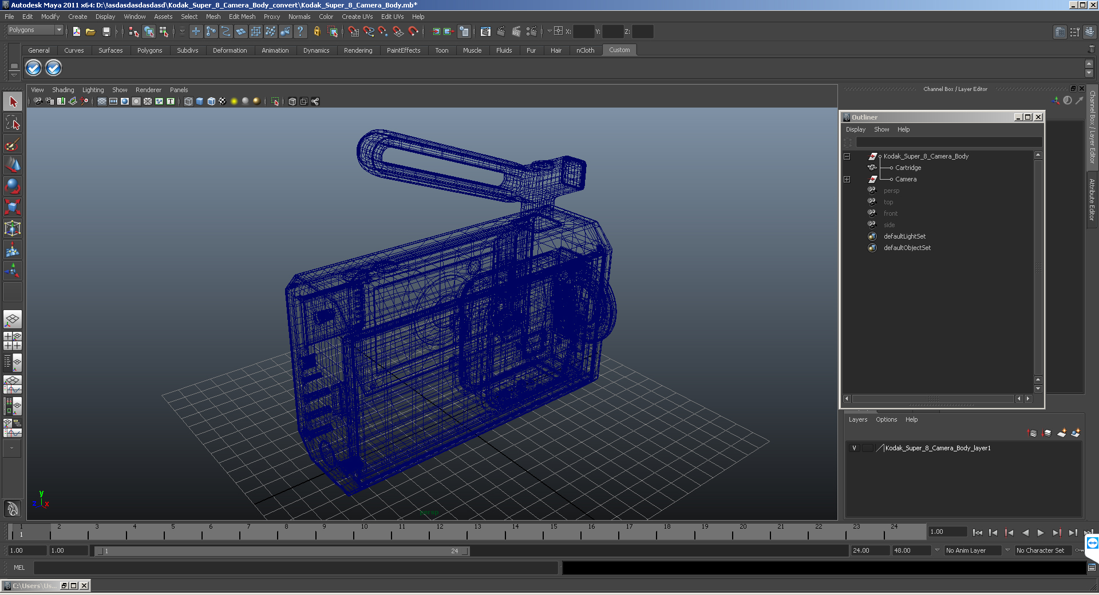
Task: Open the No Character Set dropdown
Action: (x=1042, y=550)
